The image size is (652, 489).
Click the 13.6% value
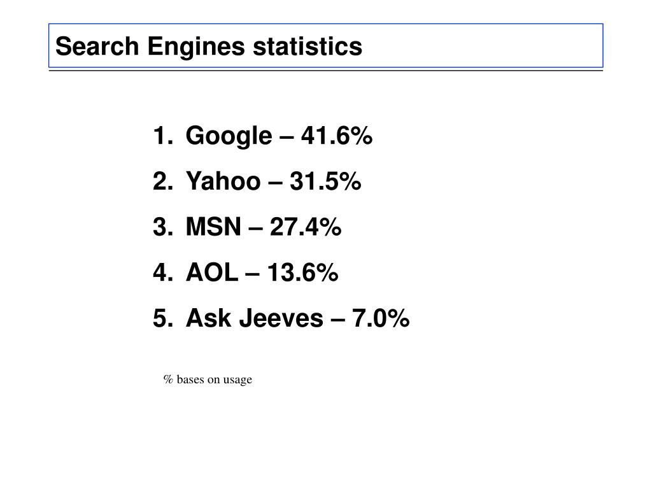pos(302,273)
